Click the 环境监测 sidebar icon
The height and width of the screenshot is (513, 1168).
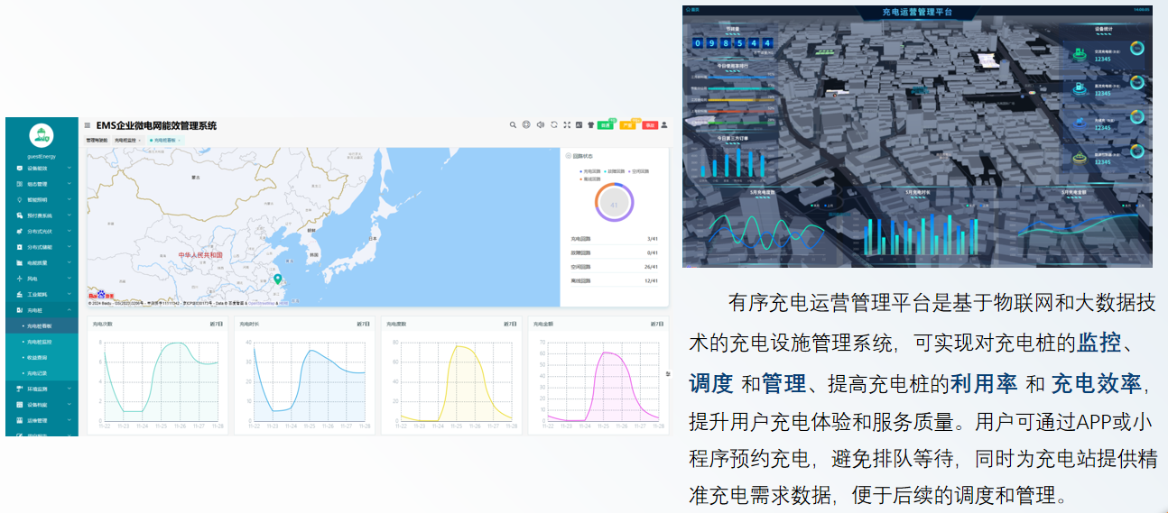19,389
